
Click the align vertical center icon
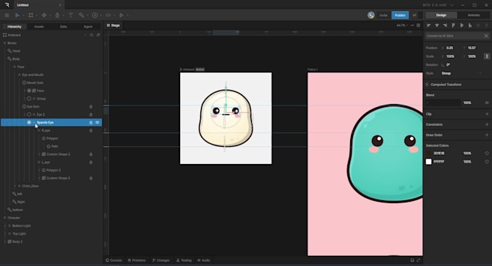pyautogui.click(x=462, y=25)
